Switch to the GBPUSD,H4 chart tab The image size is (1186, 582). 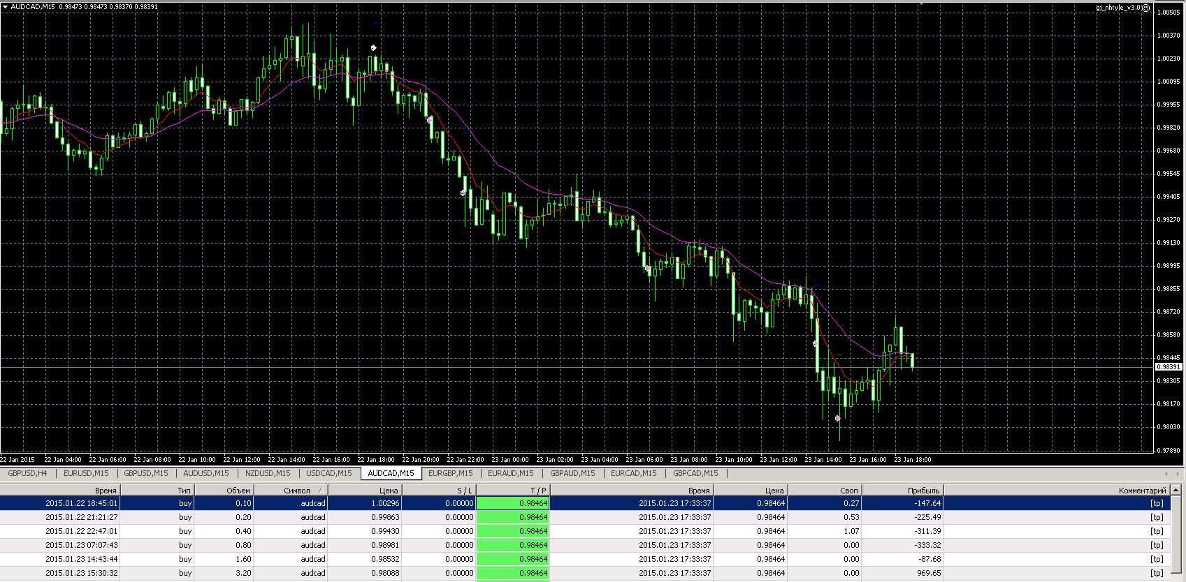click(28, 473)
